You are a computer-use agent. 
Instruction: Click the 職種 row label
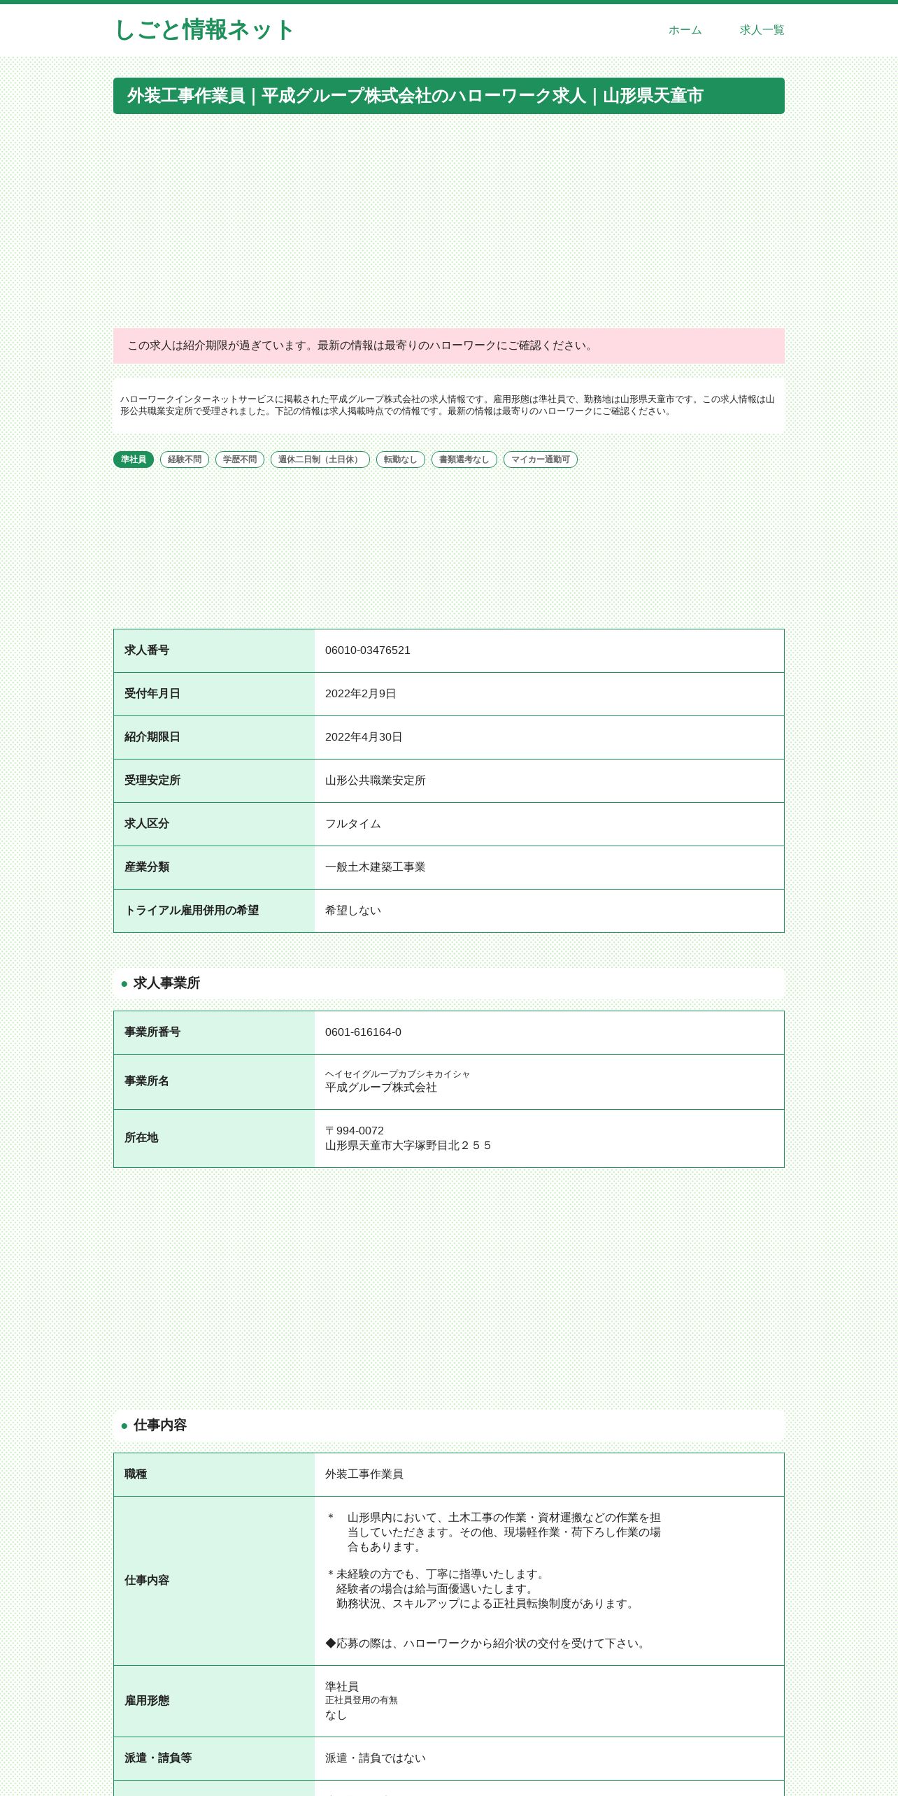click(x=136, y=1474)
